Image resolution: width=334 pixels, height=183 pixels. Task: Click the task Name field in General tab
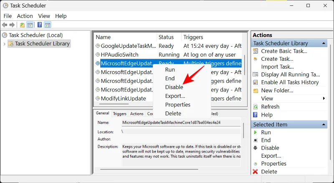(181, 123)
